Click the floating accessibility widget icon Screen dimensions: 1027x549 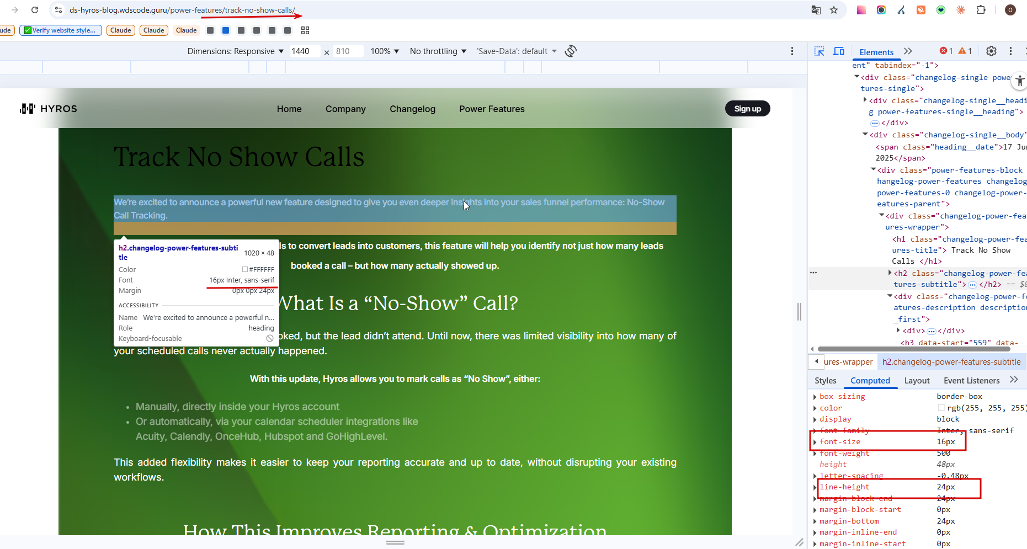pyautogui.click(x=1019, y=81)
